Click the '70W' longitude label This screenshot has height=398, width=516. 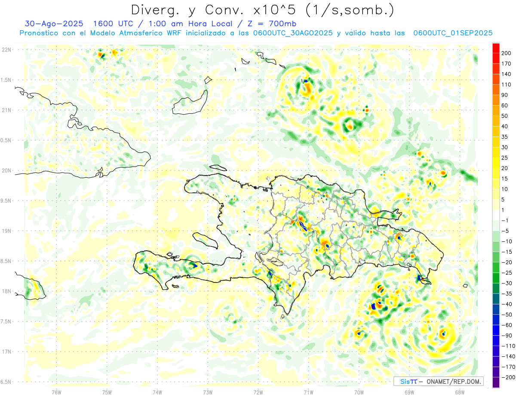click(359, 392)
